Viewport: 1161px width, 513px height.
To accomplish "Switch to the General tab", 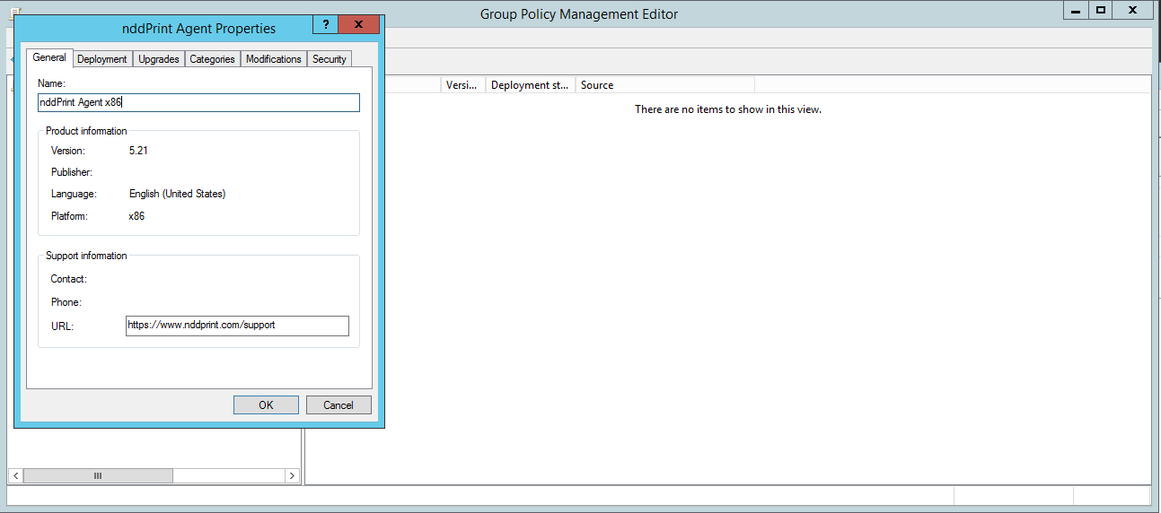I will [49, 58].
